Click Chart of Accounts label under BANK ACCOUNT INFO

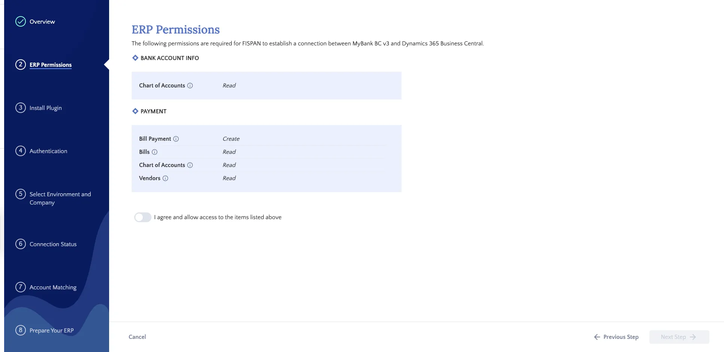[x=162, y=86]
